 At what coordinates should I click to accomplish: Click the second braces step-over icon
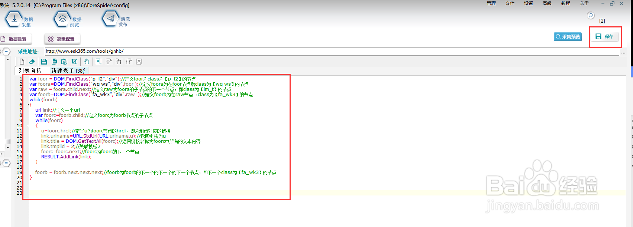point(119,62)
